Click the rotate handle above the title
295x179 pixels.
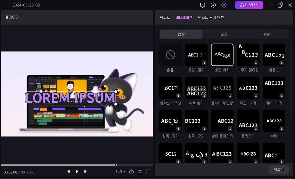pyautogui.click(x=70, y=86)
